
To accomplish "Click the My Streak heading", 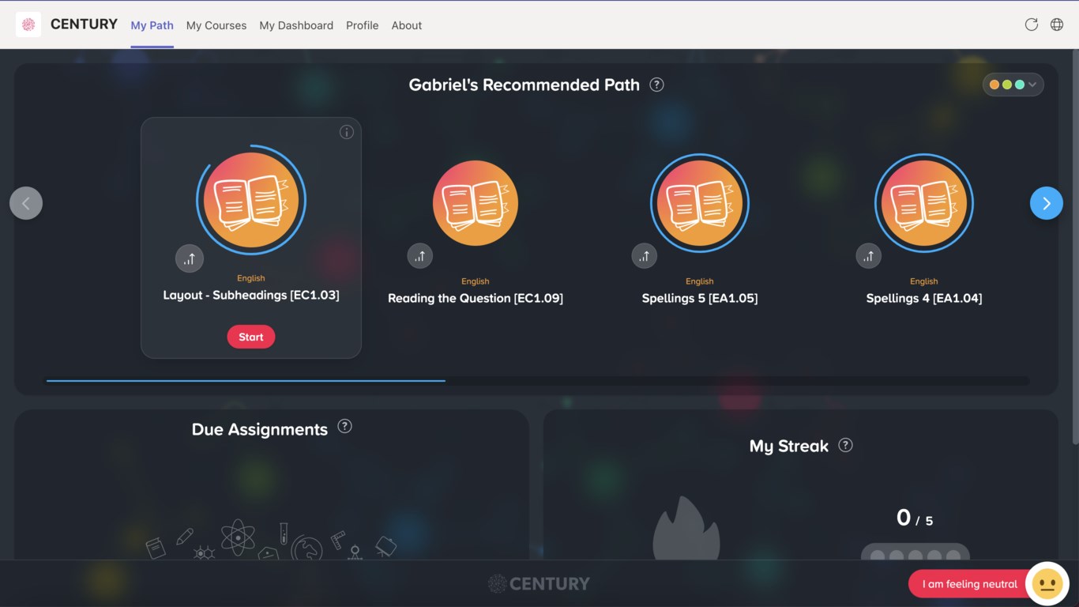I will [789, 447].
